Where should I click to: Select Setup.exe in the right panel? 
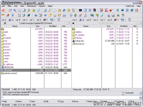click(107, 41)
